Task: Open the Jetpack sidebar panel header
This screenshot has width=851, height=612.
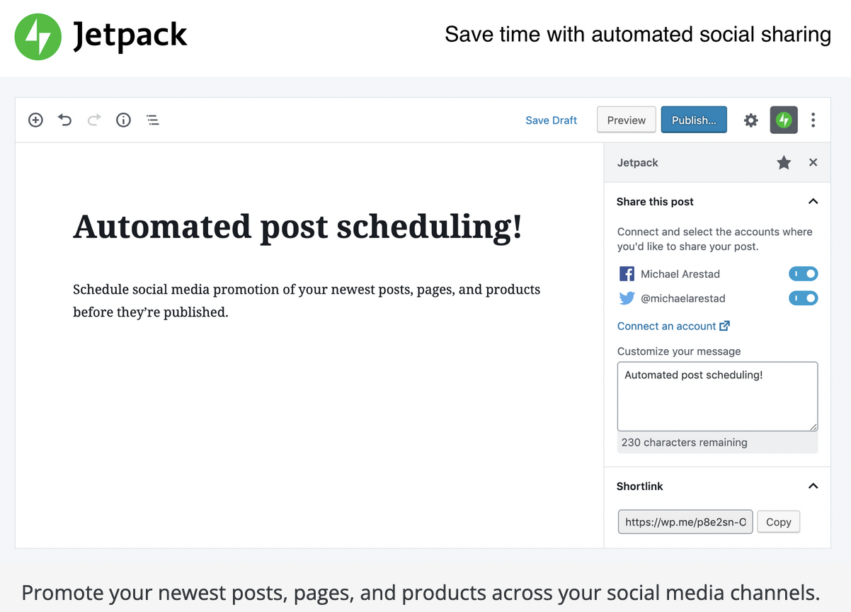Action: [x=637, y=162]
